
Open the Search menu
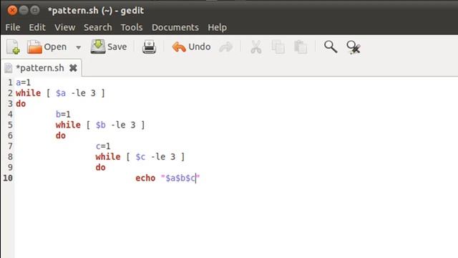click(x=98, y=27)
